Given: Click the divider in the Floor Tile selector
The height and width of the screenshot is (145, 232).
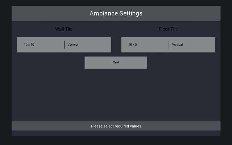Looking at the screenshot, I should click(x=169, y=45).
